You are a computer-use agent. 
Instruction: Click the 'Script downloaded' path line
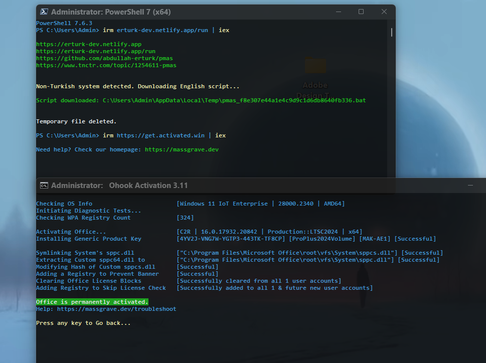click(x=201, y=100)
